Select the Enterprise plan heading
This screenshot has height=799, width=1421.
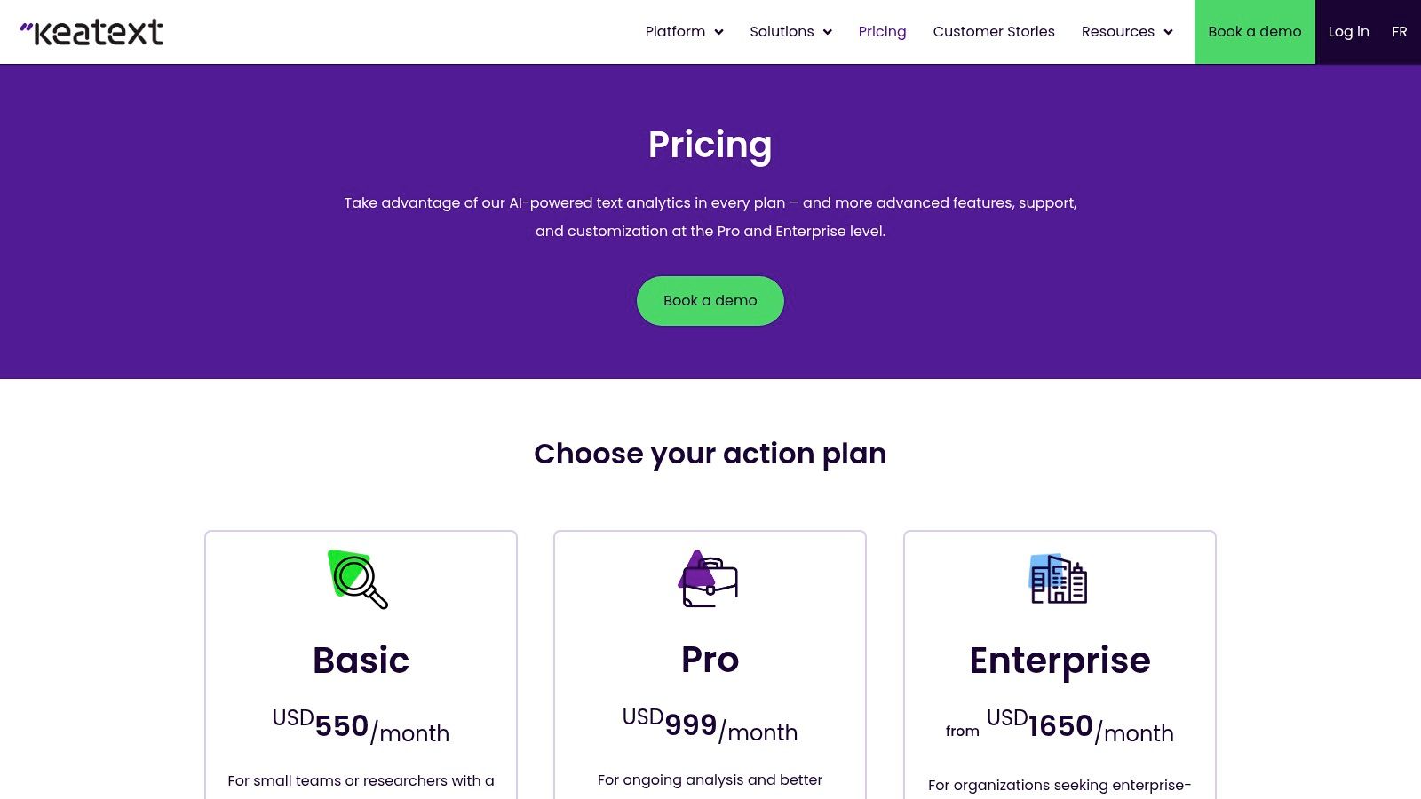pyautogui.click(x=1060, y=661)
